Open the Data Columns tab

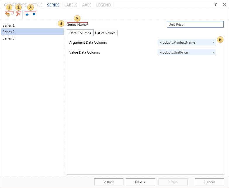click(80, 33)
